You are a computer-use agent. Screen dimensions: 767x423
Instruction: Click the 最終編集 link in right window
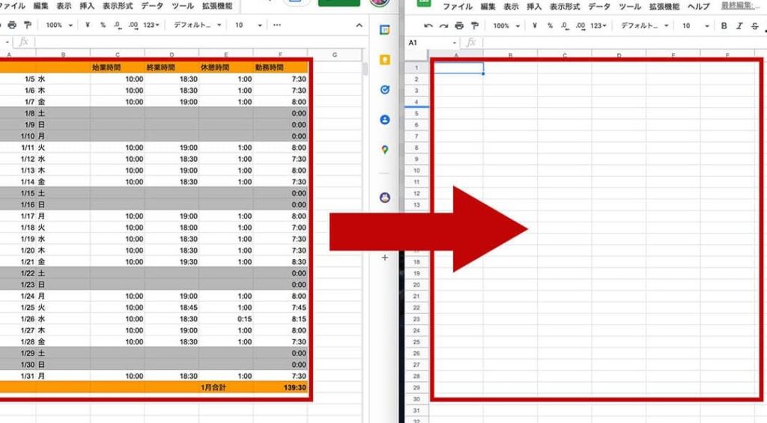coord(742,6)
